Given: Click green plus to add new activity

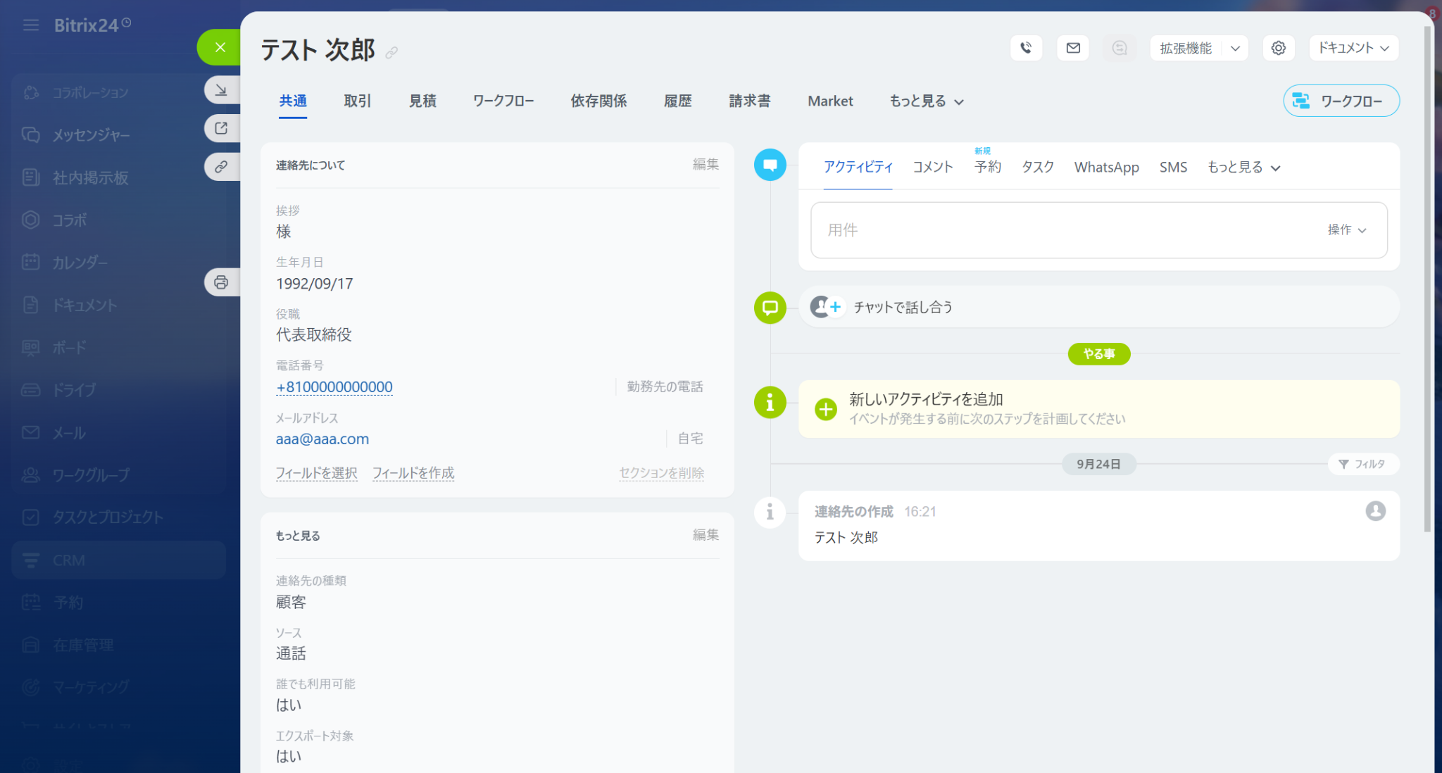Looking at the screenshot, I should point(825,409).
